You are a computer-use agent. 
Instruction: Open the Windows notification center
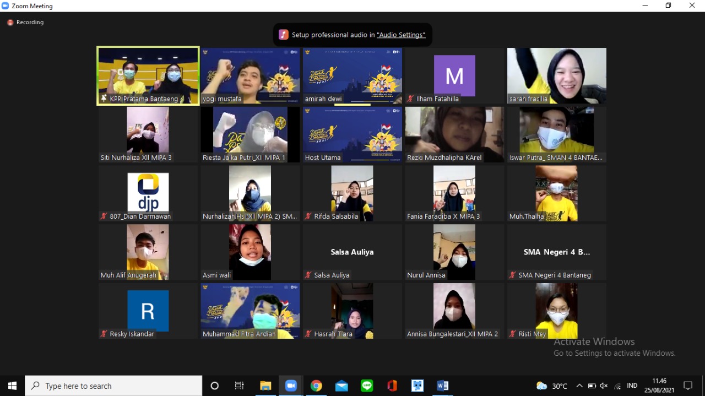point(688,386)
